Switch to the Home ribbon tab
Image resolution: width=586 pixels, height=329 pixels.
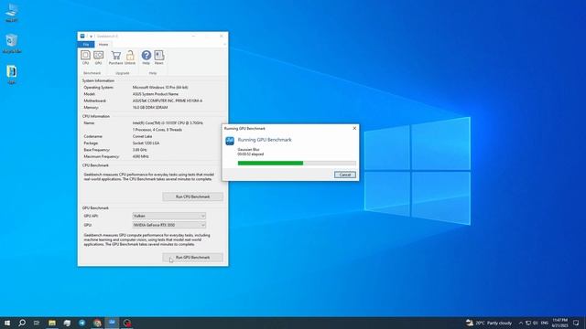(x=103, y=45)
